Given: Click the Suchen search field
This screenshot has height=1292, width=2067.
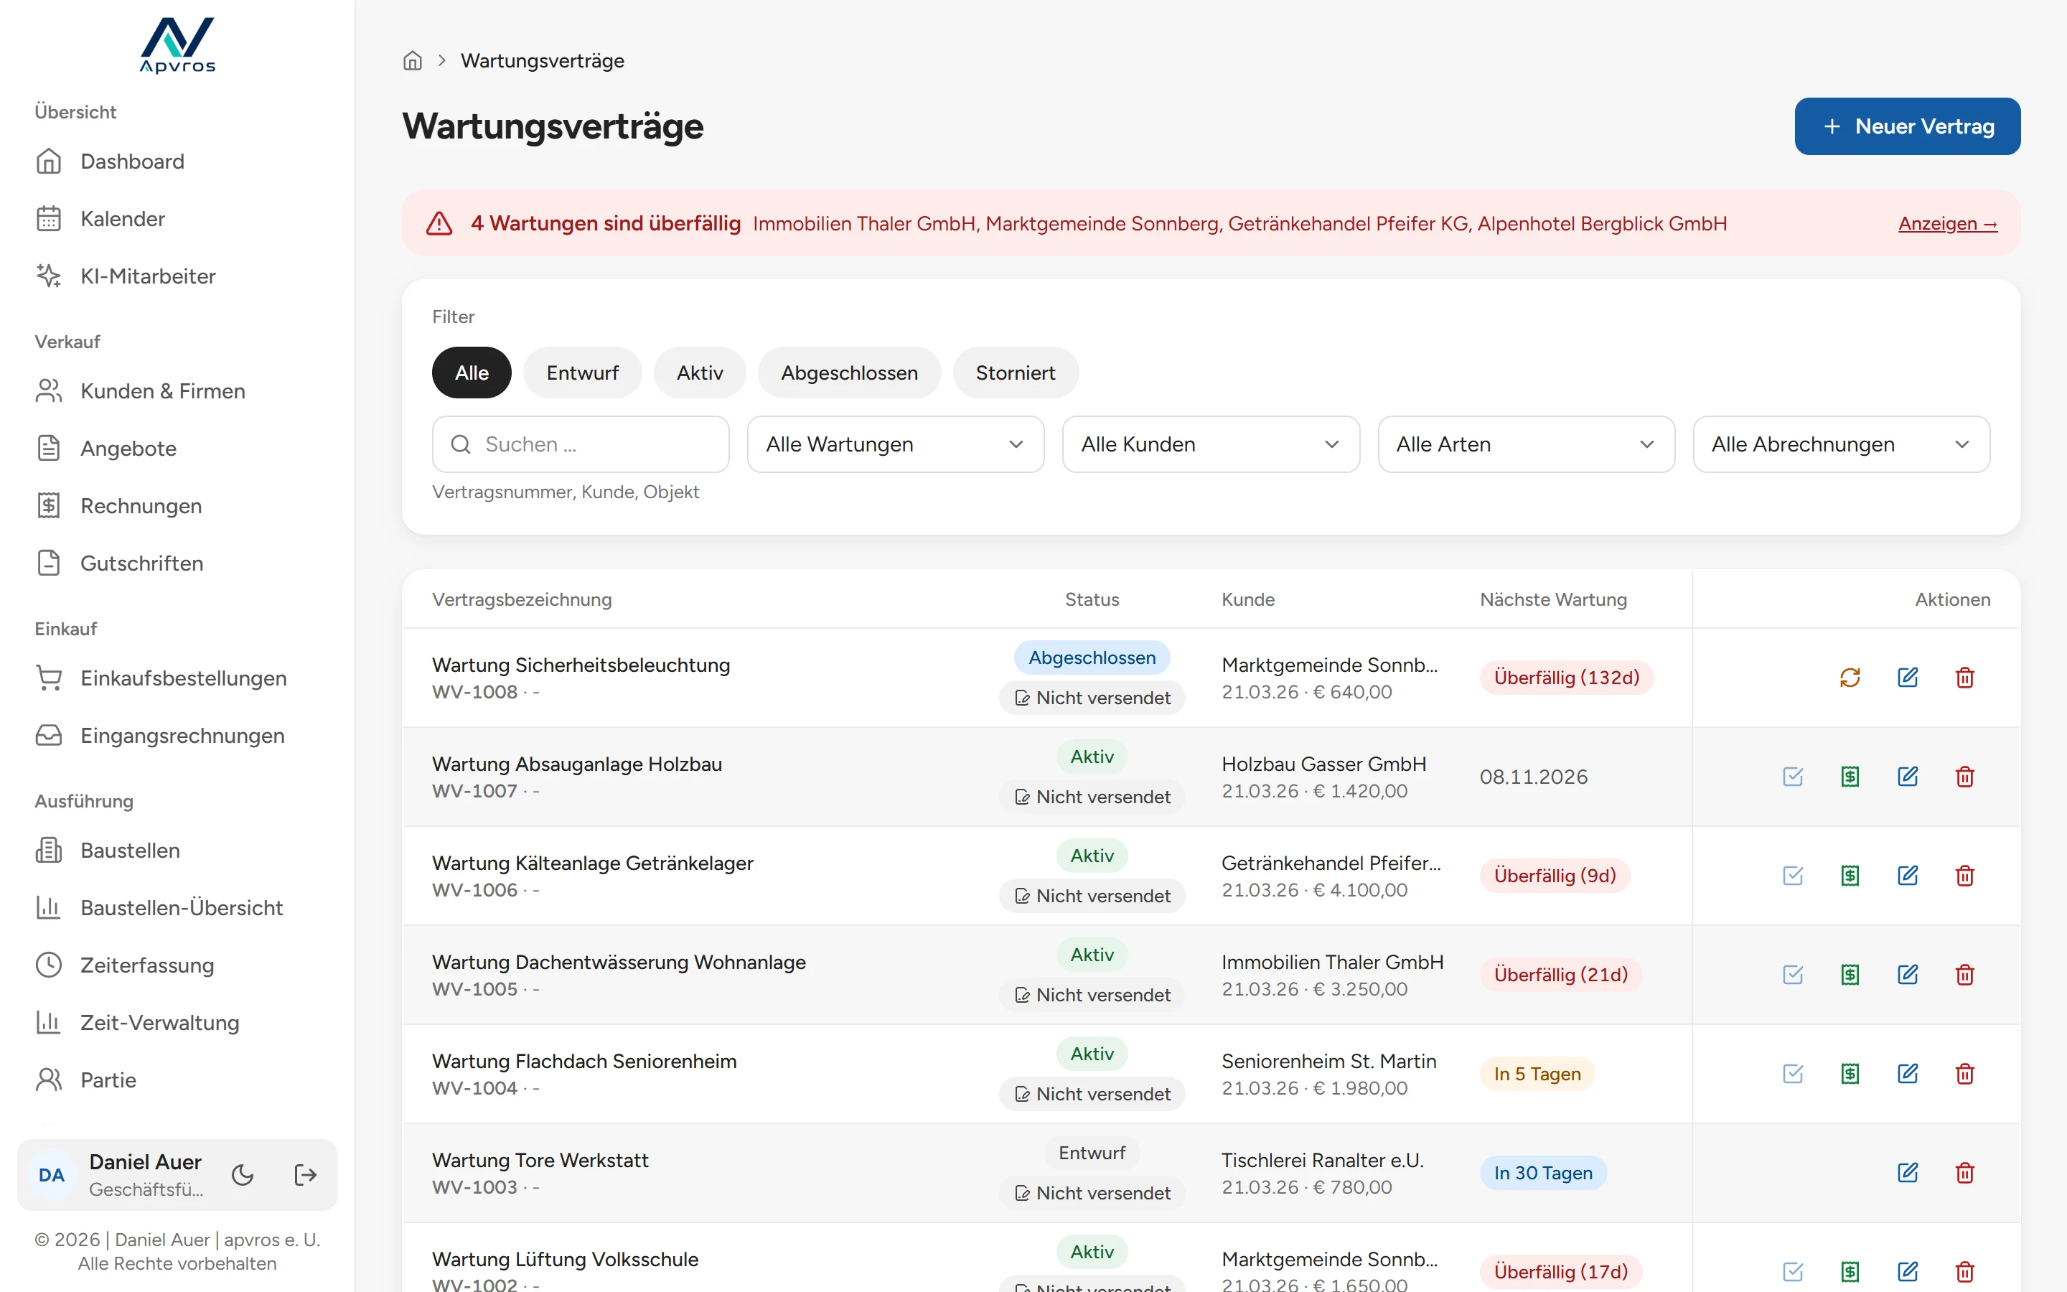Looking at the screenshot, I should 581,444.
